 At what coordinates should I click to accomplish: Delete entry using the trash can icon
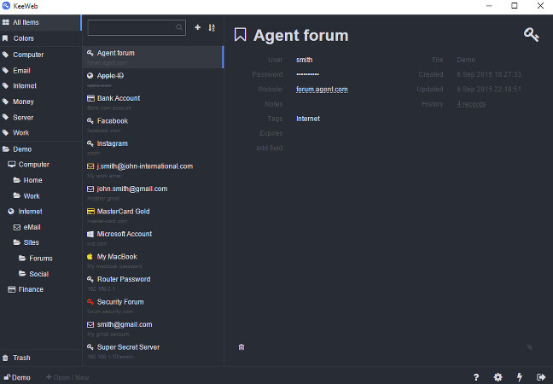pos(242,346)
